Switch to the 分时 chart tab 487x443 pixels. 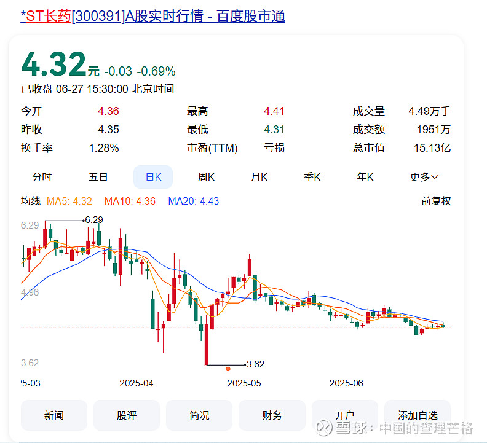(x=42, y=177)
